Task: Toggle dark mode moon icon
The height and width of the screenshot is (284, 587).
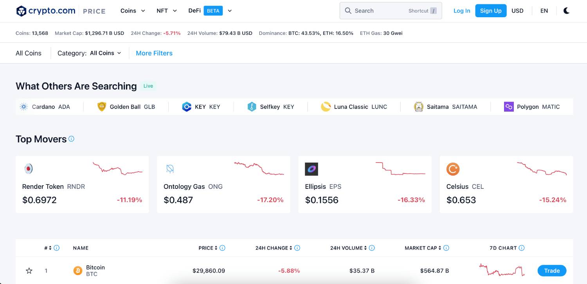Action: (x=566, y=11)
